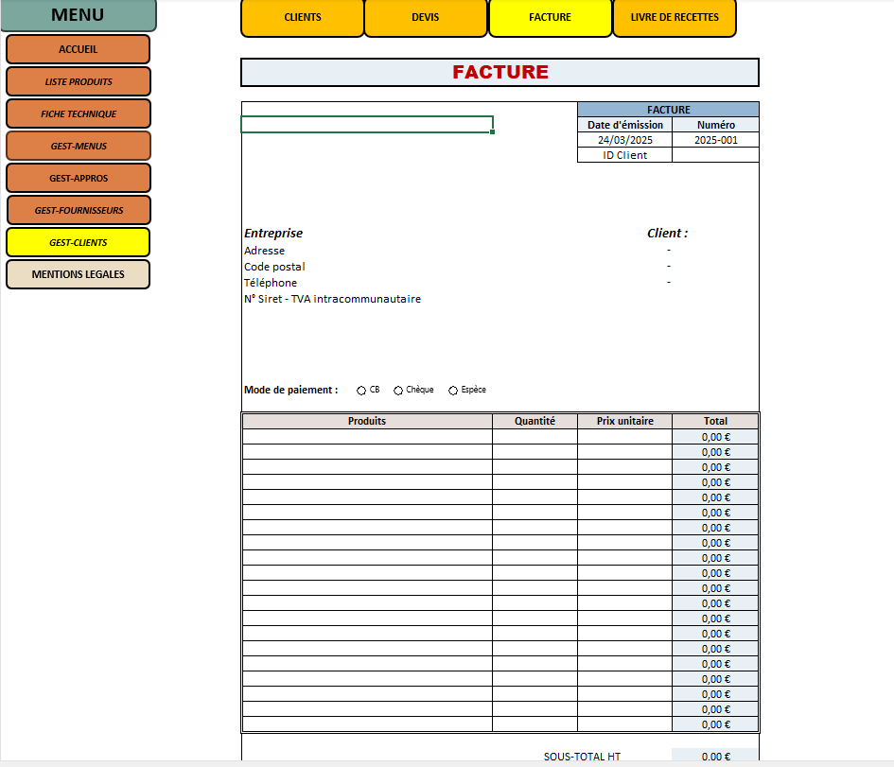Image resolution: width=894 pixels, height=767 pixels.
Task: Click the Client : heading
Action: coord(667,233)
